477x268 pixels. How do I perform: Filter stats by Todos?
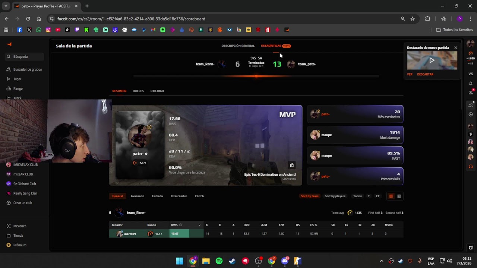pyautogui.click(x=357, y=196)
